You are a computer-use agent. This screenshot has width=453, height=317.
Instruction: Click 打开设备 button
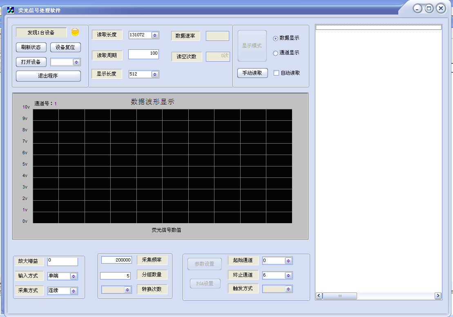[31, 62]
